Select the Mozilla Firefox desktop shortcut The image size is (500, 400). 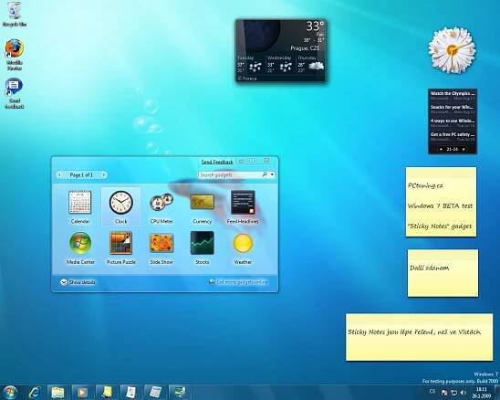click(x=14, y=54)
